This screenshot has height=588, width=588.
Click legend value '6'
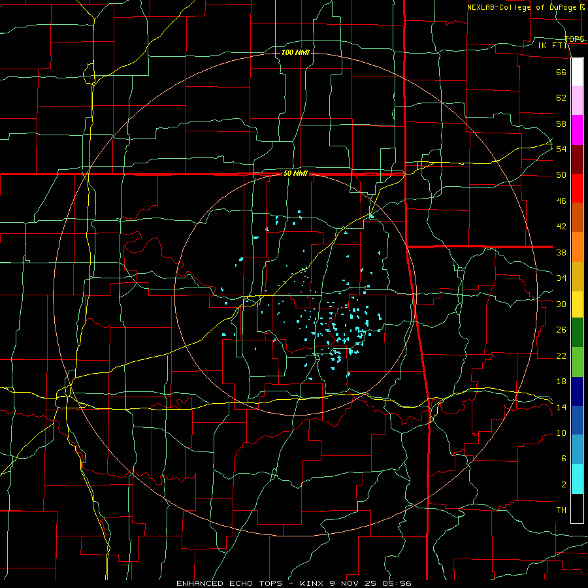(x=563, y=459)
